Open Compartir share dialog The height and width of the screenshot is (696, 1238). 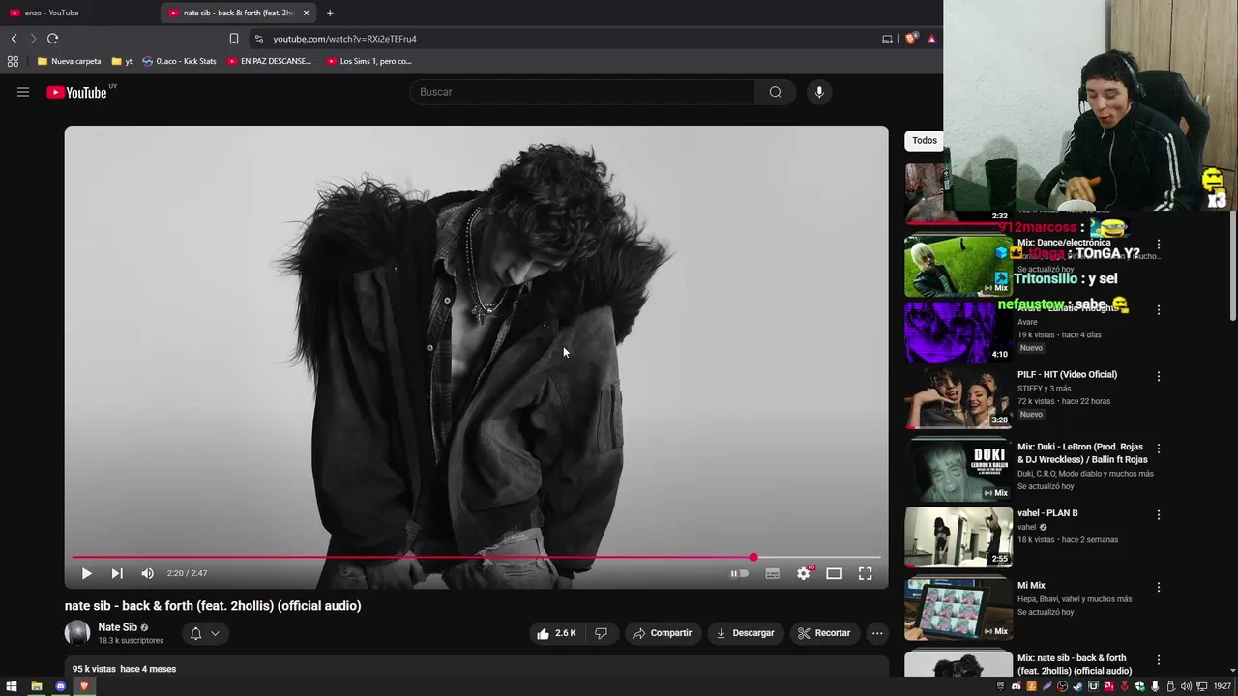click(663, 633)
